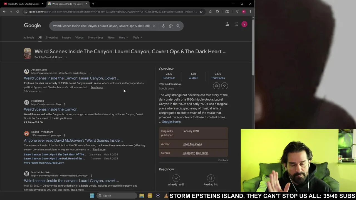Open options menu for the Internet Archive result
The height and width of the screenshot is (200, 356).
91,176
